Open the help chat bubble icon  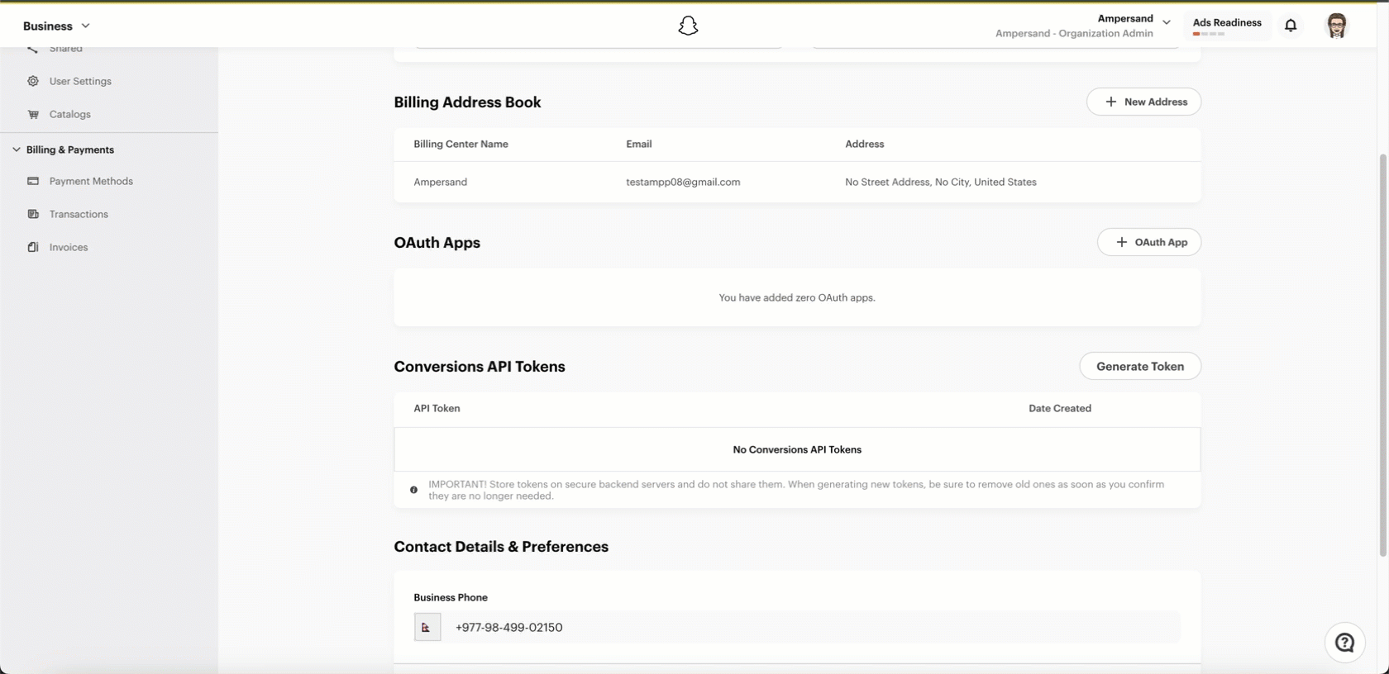[1345, 643]
